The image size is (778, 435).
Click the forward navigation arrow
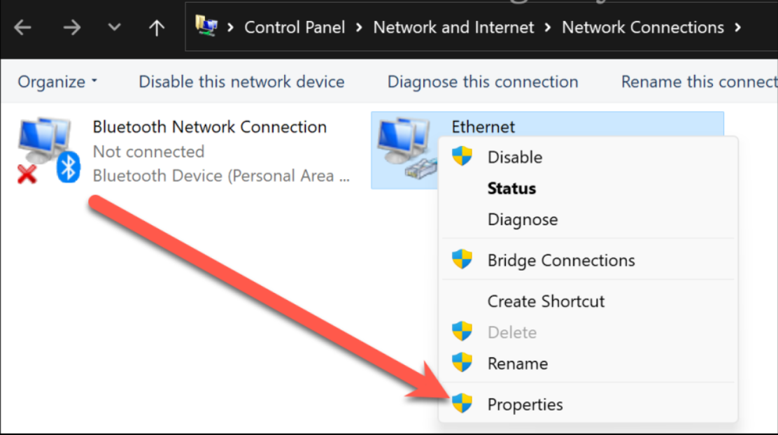72,27
